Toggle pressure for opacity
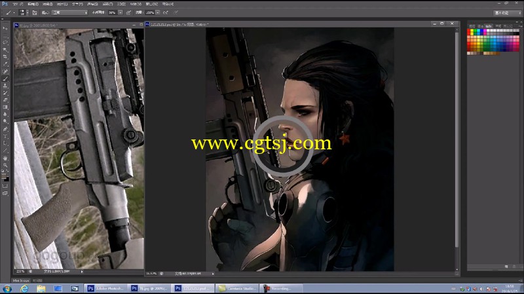 (x=128, y=12)
